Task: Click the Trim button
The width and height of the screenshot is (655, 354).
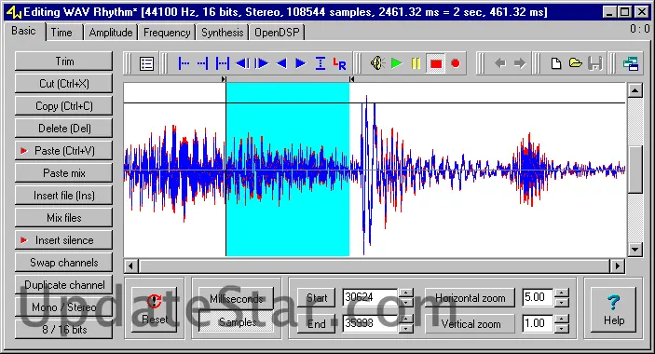Action: [64, 61]
